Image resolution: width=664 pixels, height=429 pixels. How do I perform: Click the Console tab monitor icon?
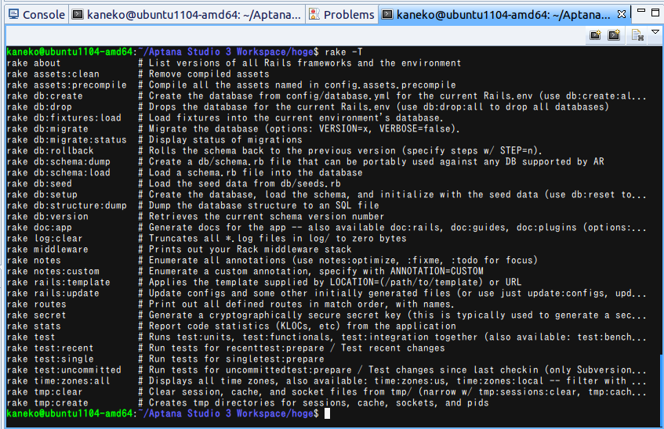pyautogui.click(x=13, y=15)
